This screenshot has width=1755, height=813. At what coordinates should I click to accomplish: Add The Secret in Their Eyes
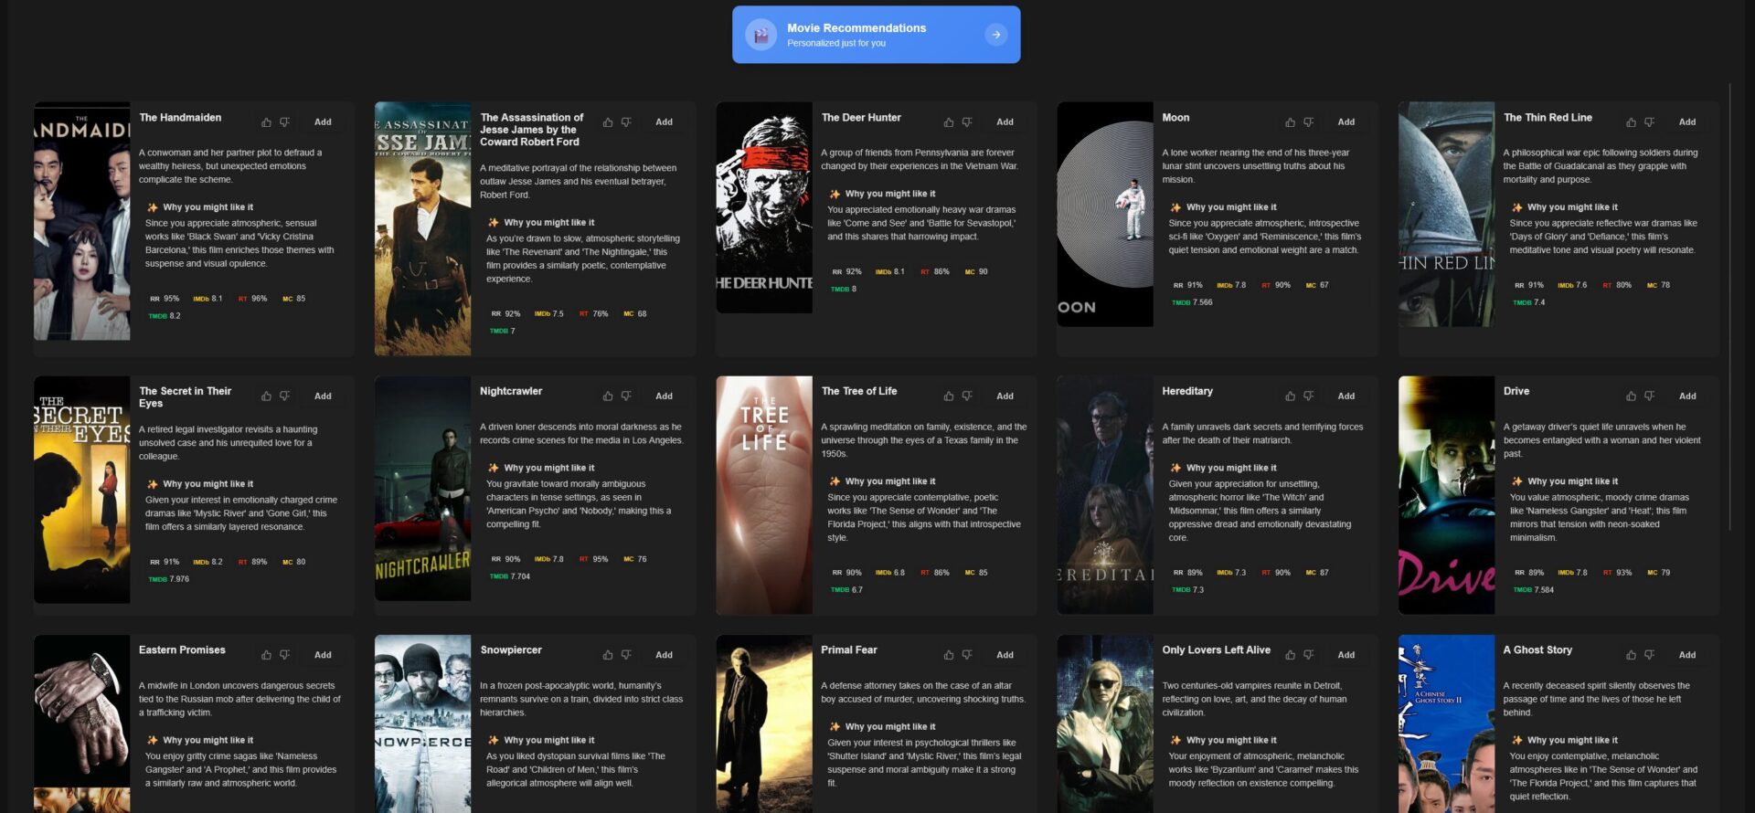tap(323, 396)
